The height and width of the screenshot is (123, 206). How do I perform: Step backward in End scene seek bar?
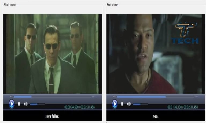click(x=114, y=97)
